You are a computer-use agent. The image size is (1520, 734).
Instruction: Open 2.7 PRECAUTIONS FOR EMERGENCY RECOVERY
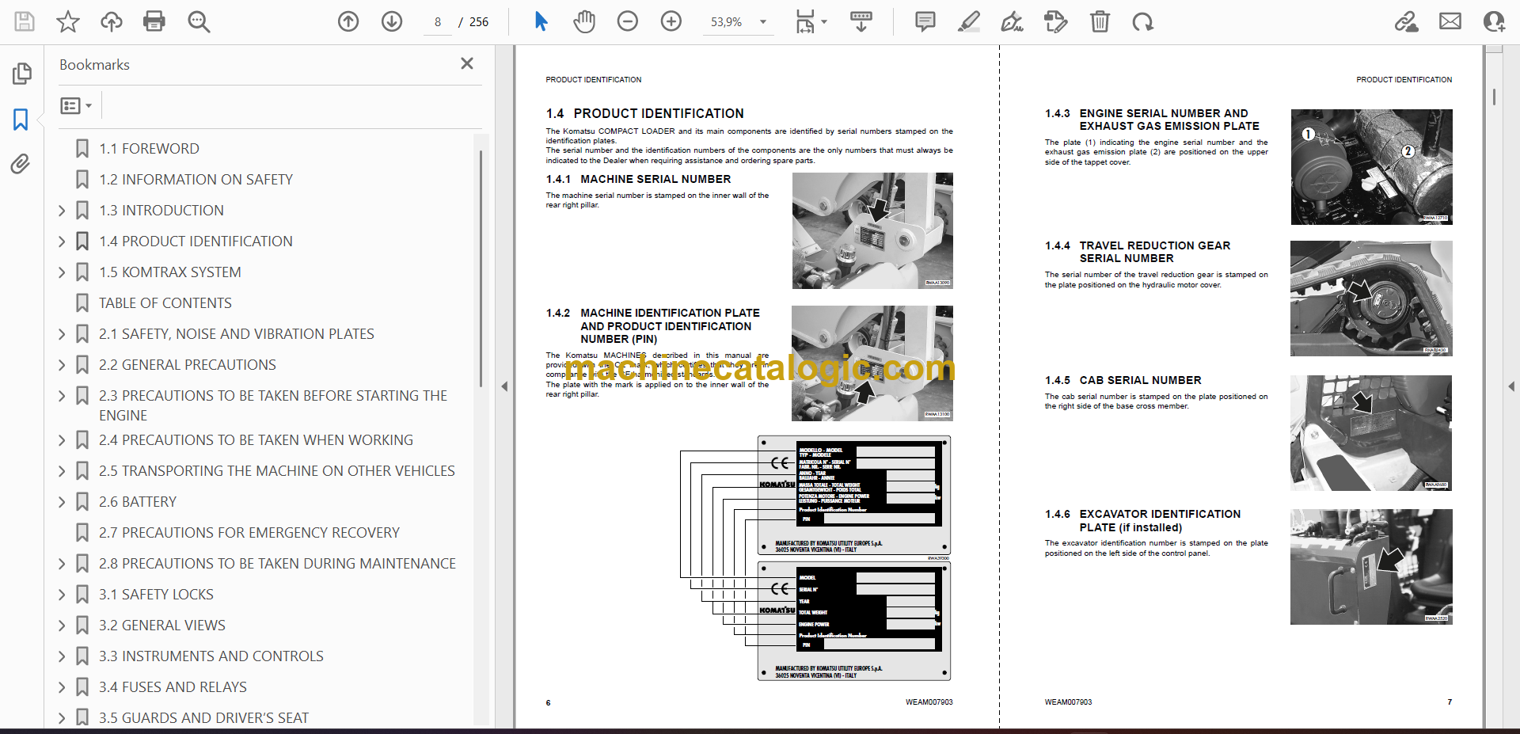tap(249, 533)
